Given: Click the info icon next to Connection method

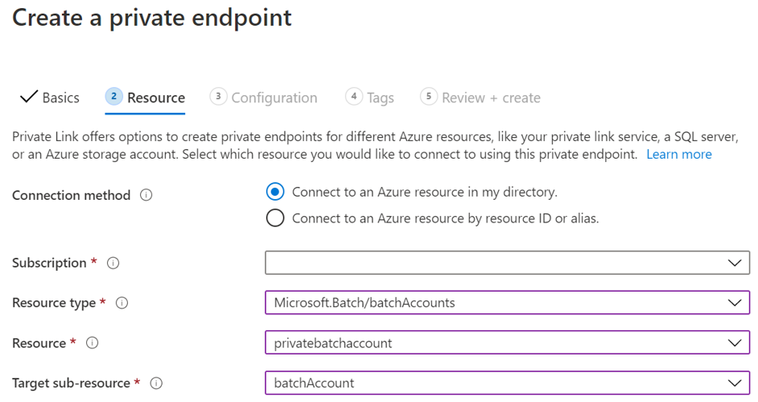Looking at the screenshot, I should (146, 196).
